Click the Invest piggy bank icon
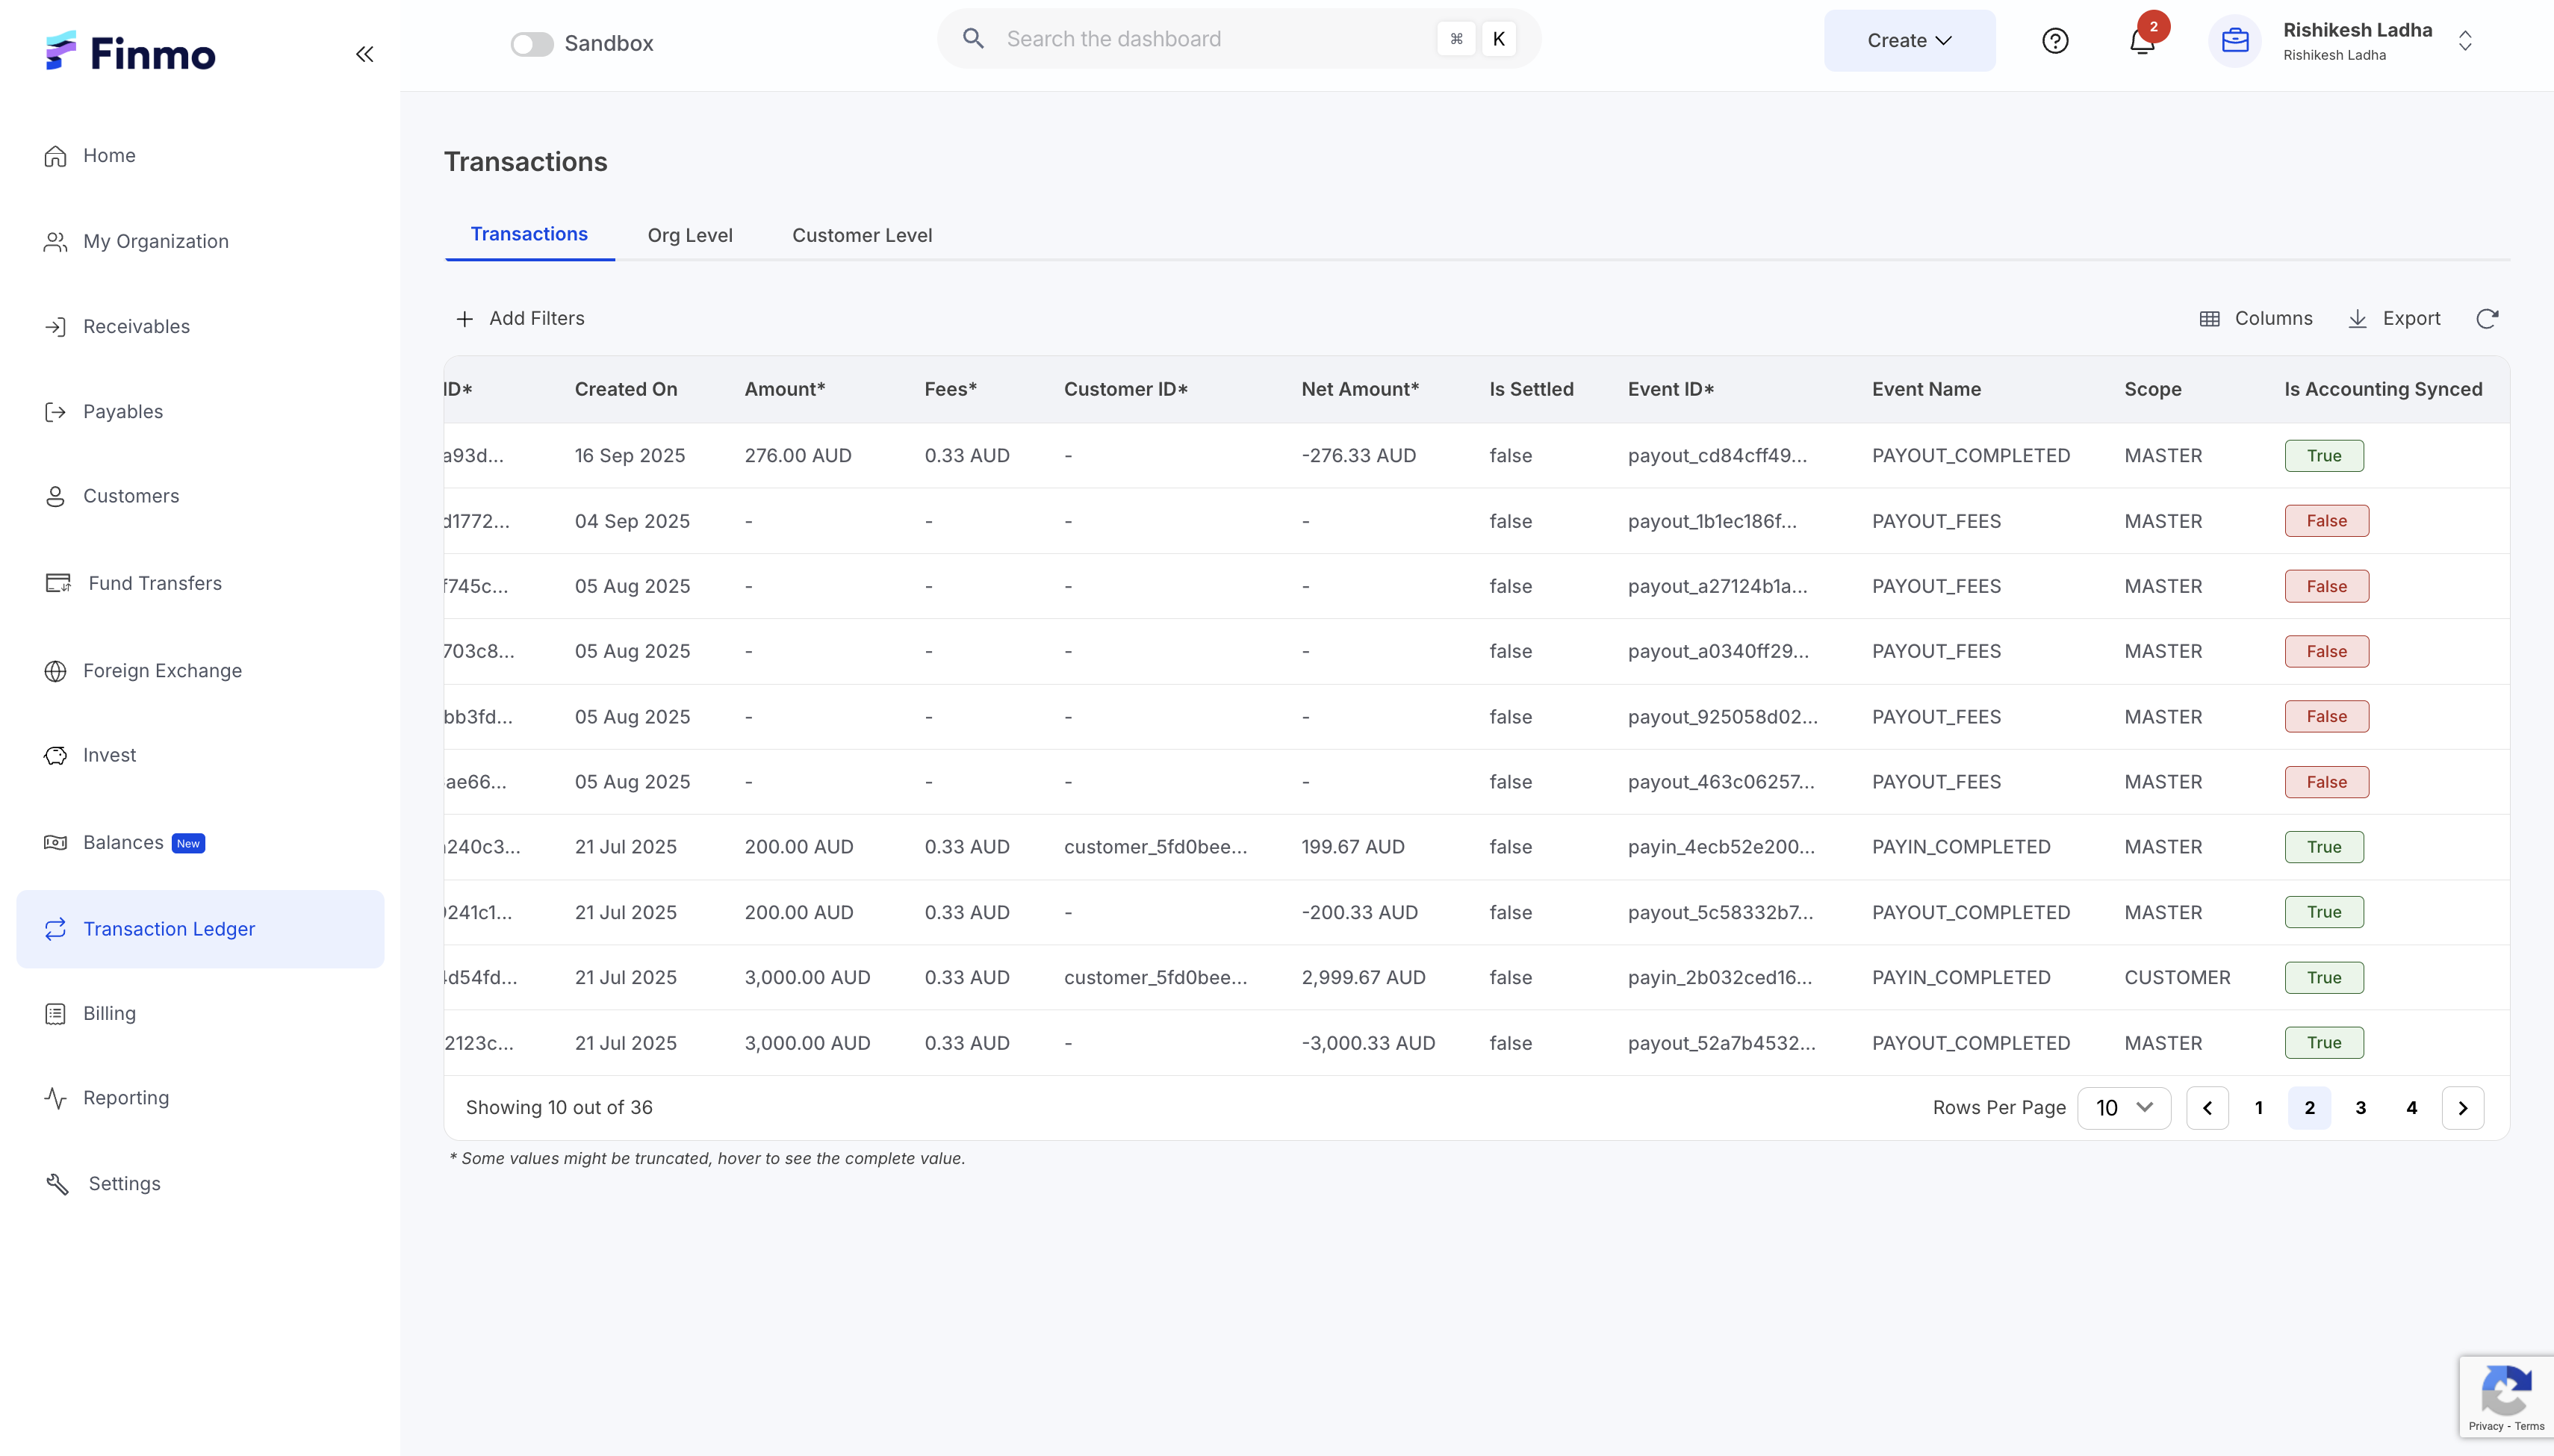This screenshot has width=2554, height=1456. (x=55, y=755)
